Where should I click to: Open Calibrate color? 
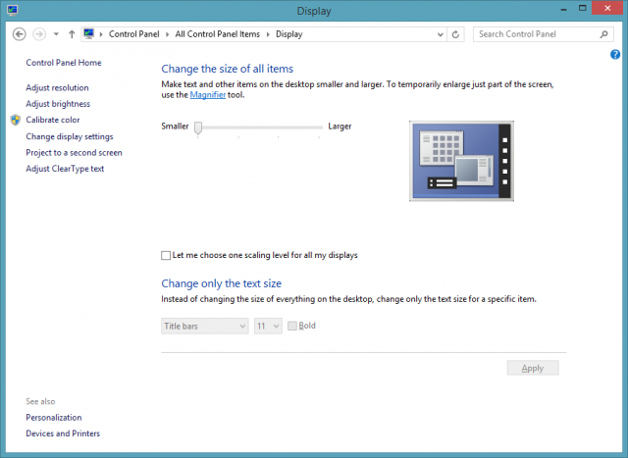click(53, 120)
